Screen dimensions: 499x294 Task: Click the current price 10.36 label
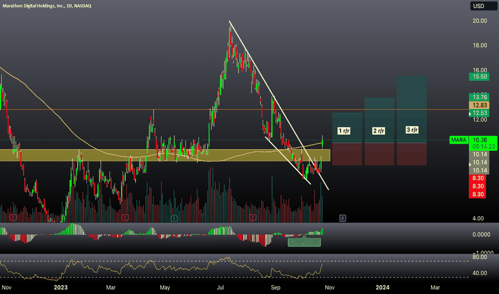point(480,140)
